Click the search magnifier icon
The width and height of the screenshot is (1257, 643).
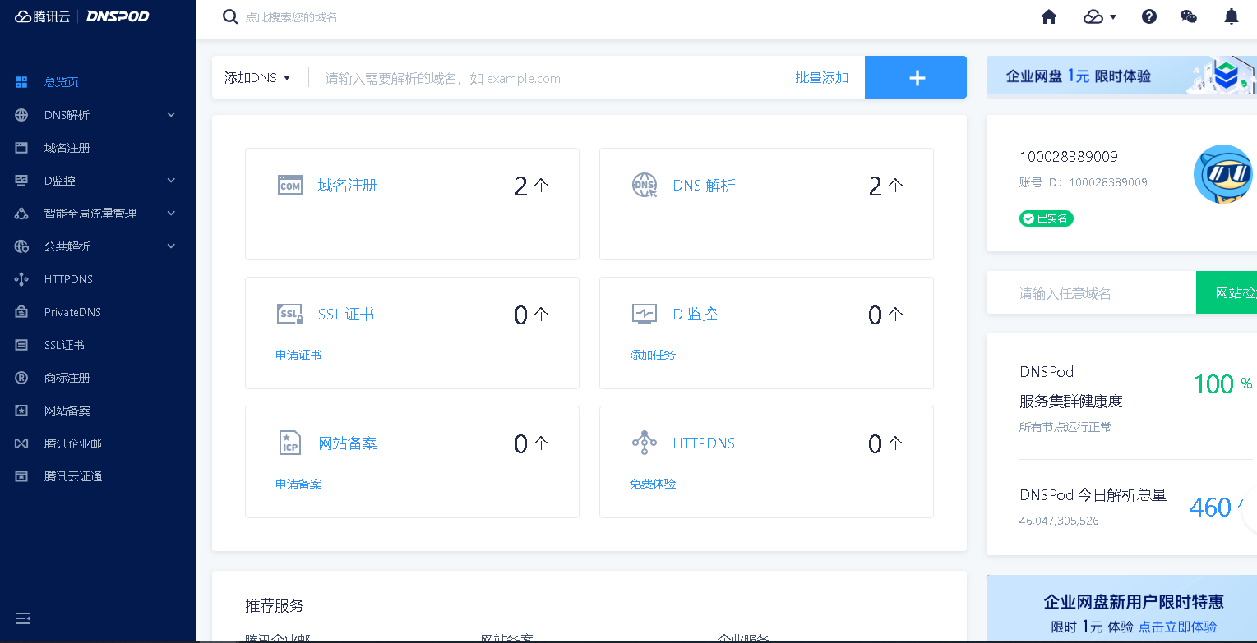click(230, 16)
